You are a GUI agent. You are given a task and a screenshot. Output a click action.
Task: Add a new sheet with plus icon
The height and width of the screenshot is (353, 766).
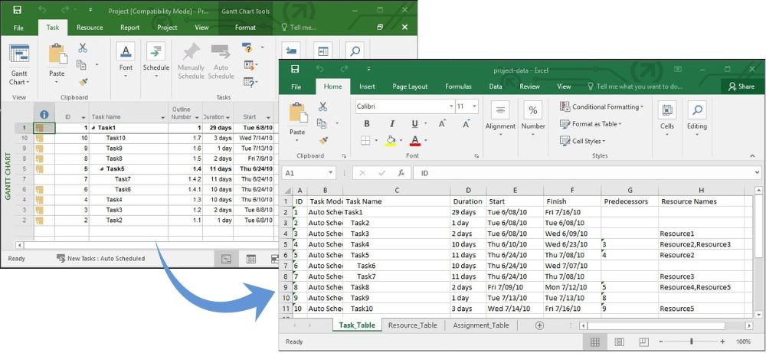click(539, 325)
